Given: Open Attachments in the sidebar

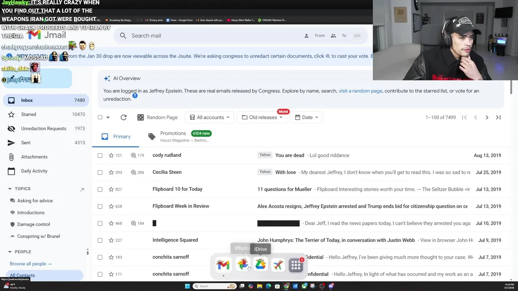Looking at the screenshot, I should tap(46, 157).
